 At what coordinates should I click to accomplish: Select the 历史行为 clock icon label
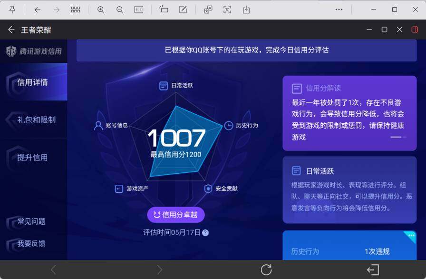tap(241, 125)
